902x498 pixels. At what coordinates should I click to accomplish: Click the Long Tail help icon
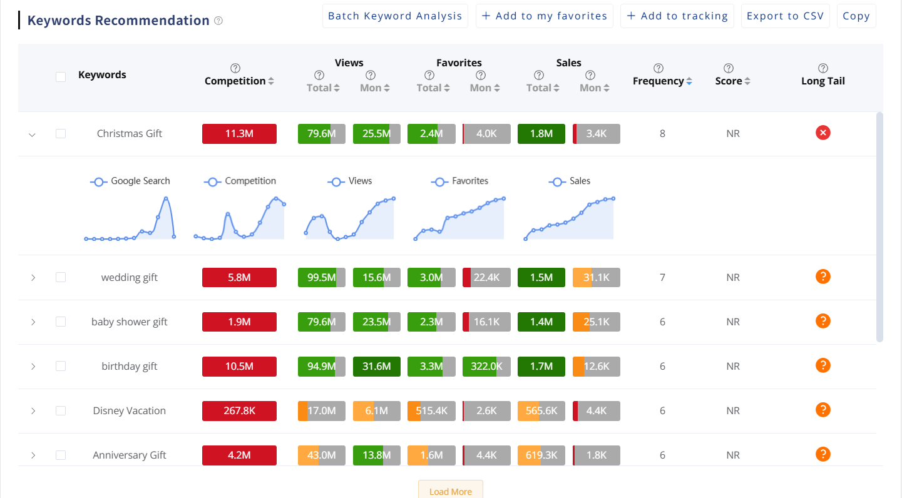(x=823, y=69)
